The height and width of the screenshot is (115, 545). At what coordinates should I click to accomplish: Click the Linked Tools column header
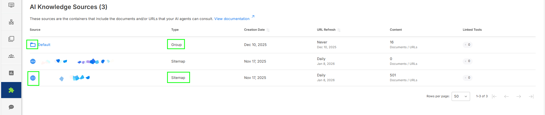pos(472,30)
